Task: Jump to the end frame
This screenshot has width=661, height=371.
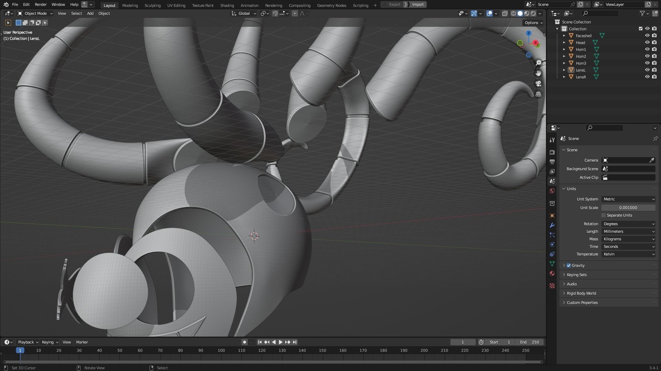Action: click(x=295, y=342)
